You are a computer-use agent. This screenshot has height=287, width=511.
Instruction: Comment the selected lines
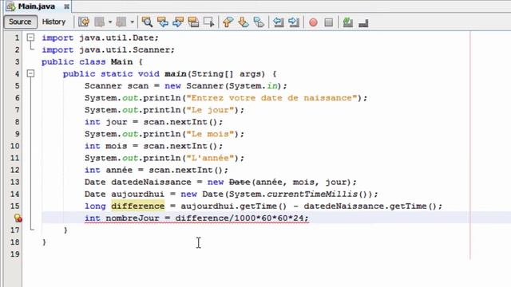click(348, 22)
